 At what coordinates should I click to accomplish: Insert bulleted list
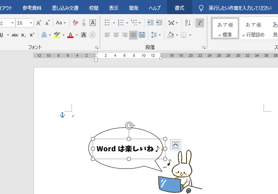click(x=108, y=23)
